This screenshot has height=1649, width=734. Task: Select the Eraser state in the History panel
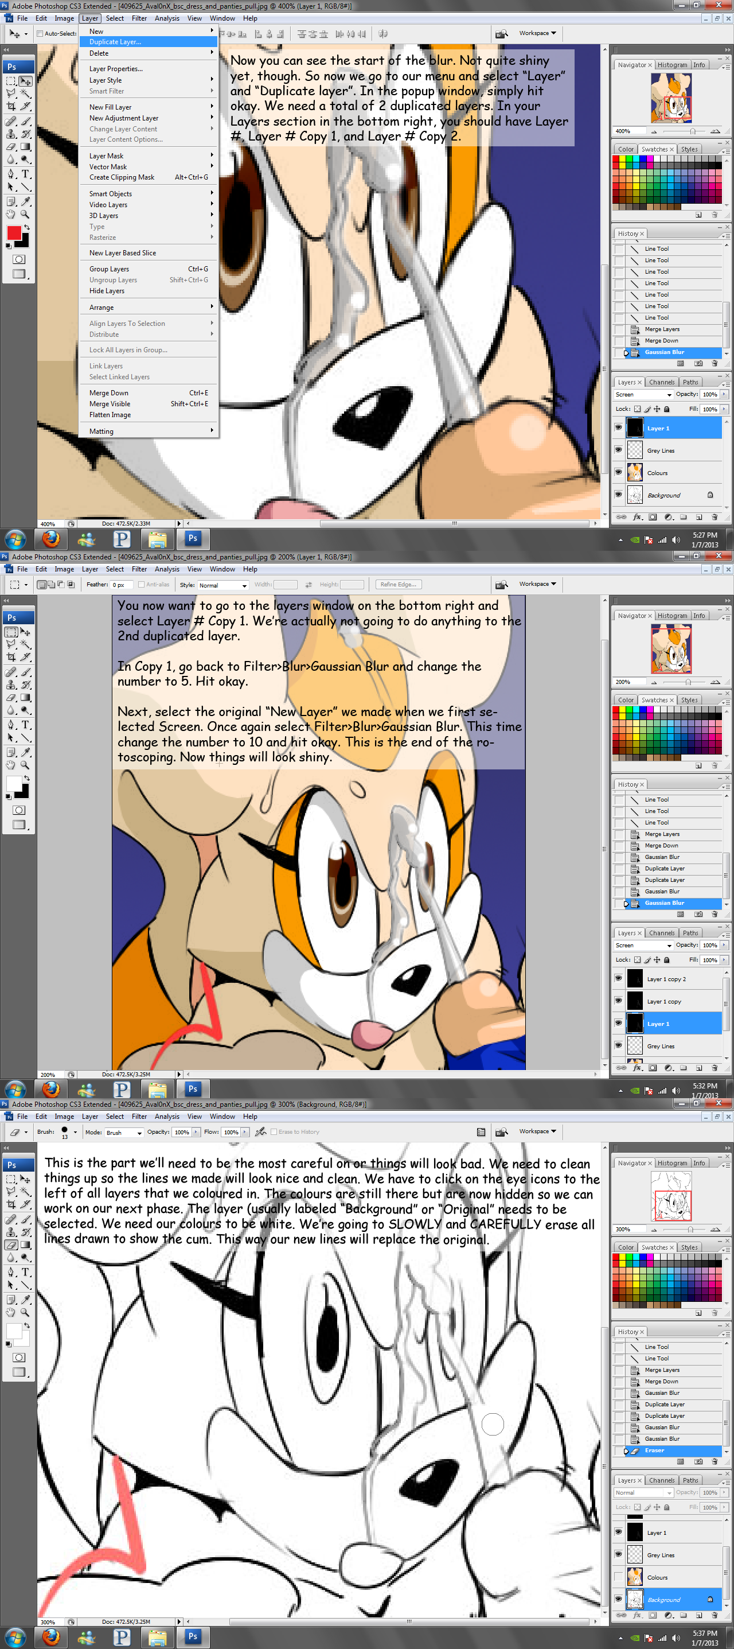tap(674, 1450)
